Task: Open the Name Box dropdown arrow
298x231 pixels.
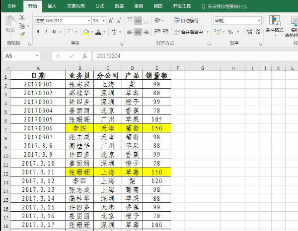Action: pos(37,56)
